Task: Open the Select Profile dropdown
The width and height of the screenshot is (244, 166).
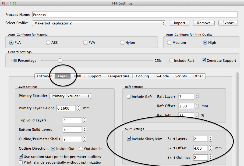Action: [99, 23]
